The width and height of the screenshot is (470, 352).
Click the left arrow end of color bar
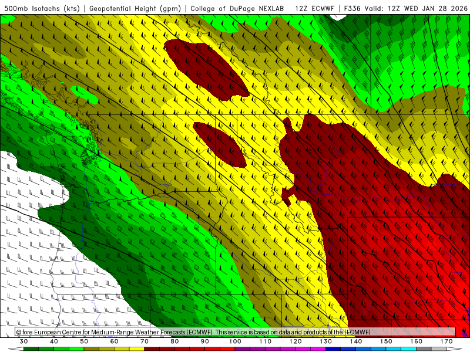tap(16, 349)
